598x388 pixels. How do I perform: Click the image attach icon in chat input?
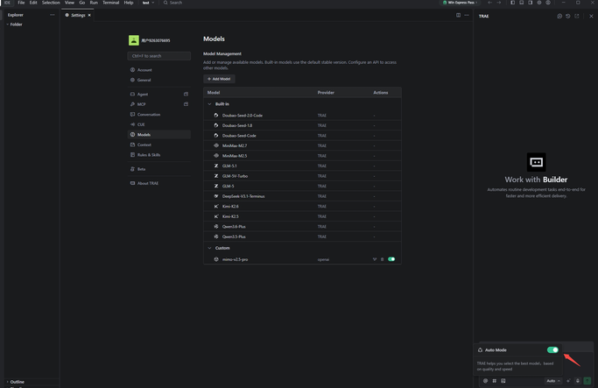pyautogui.click(x=503, y=381)
